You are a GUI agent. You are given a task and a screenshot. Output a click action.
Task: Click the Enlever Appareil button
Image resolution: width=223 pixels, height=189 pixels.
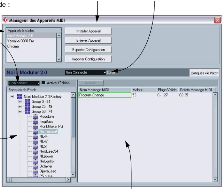(88, 40)
